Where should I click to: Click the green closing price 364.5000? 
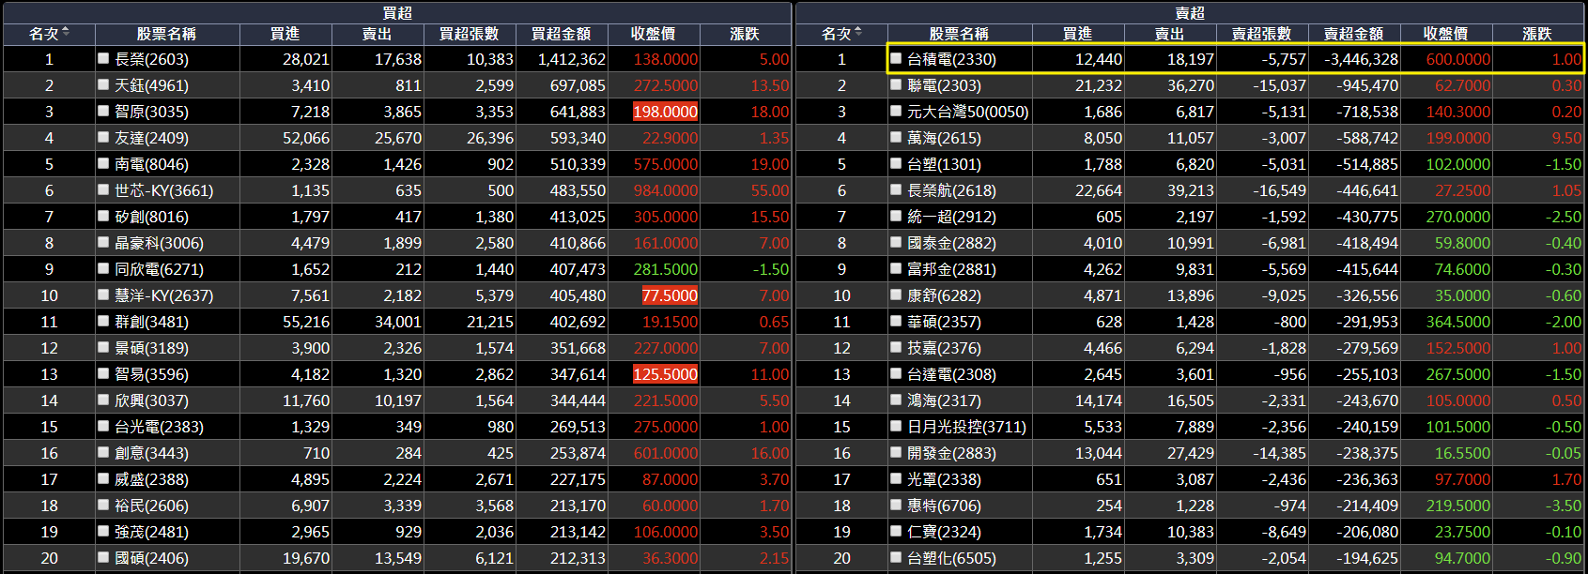[x=1458, y=322]
